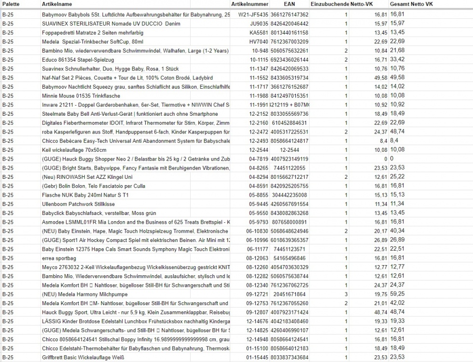Click Hauck Buggy Sport, Ultra Leicht cell
The image size is (473, 362).
136,313
